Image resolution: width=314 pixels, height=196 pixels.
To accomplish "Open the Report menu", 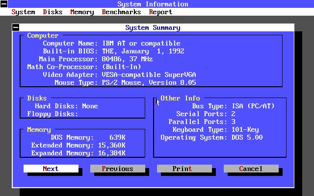I will coord(160,12).
